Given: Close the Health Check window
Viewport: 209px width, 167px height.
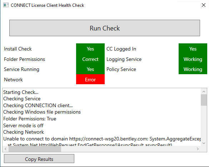Looking at the screenshot, I should [x=204, y=5].
